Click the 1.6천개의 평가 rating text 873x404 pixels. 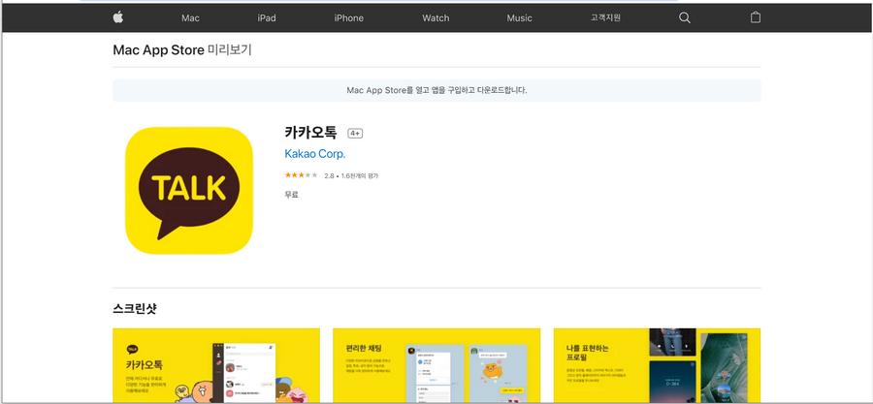[x=360, y=175]
